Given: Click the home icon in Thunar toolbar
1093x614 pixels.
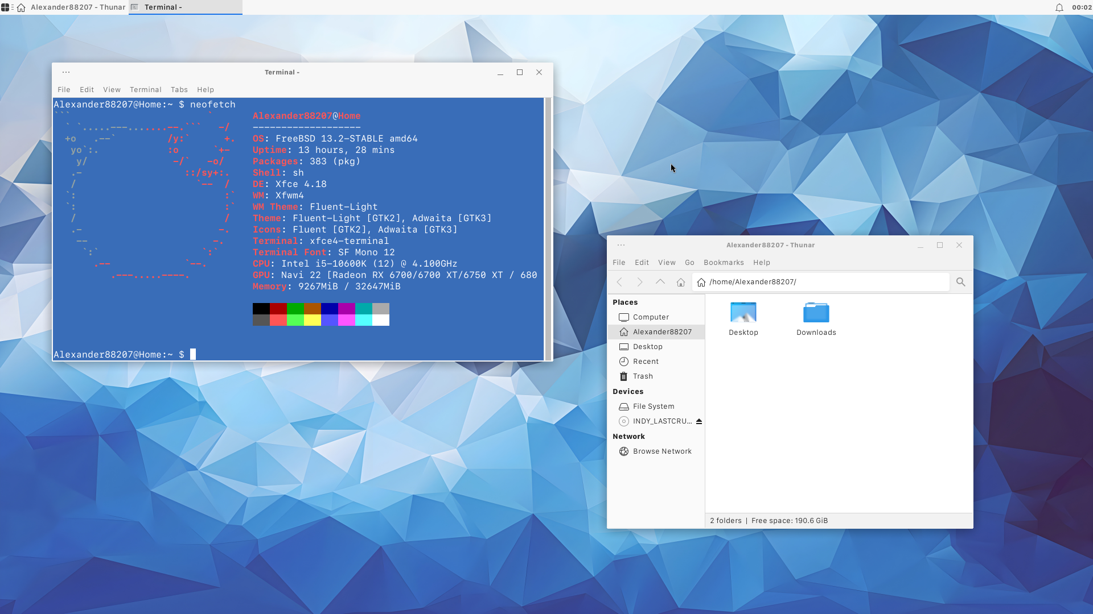Looking at the screenshot, I should coord(680,282).
